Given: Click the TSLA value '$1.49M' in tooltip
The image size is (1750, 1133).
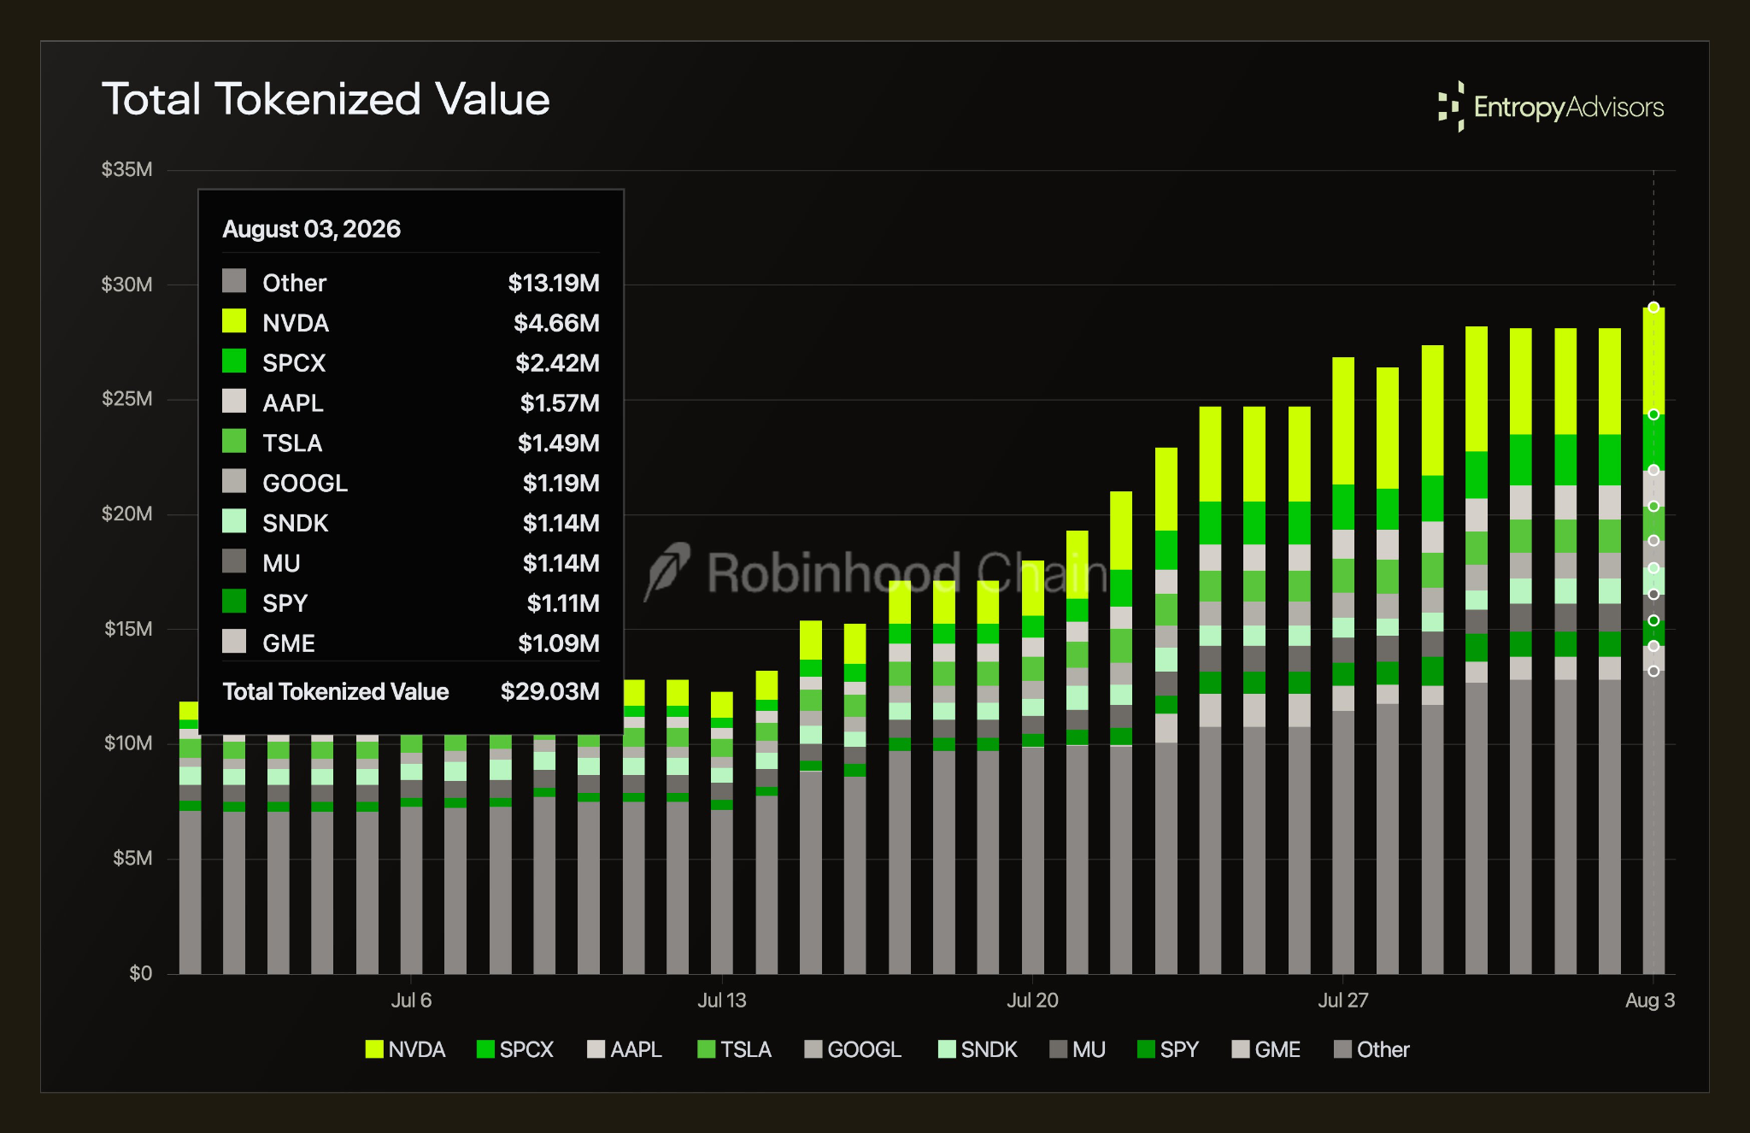Looking at the screenshot, I should pyautogui.click(x=559, y=443).
